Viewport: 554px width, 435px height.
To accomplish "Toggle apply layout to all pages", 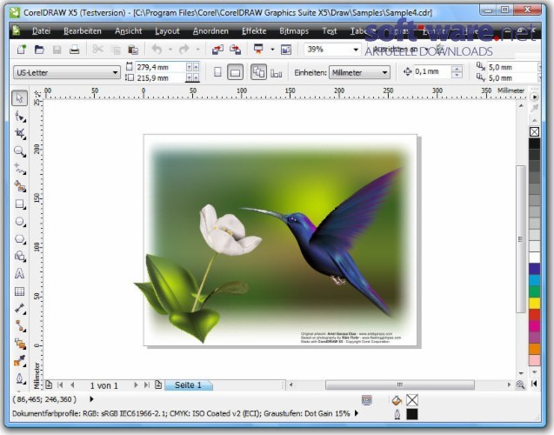I will click(258, 72).
